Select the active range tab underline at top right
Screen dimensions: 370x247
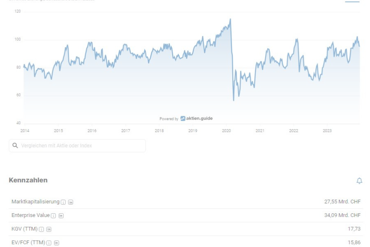pos(352,2)
